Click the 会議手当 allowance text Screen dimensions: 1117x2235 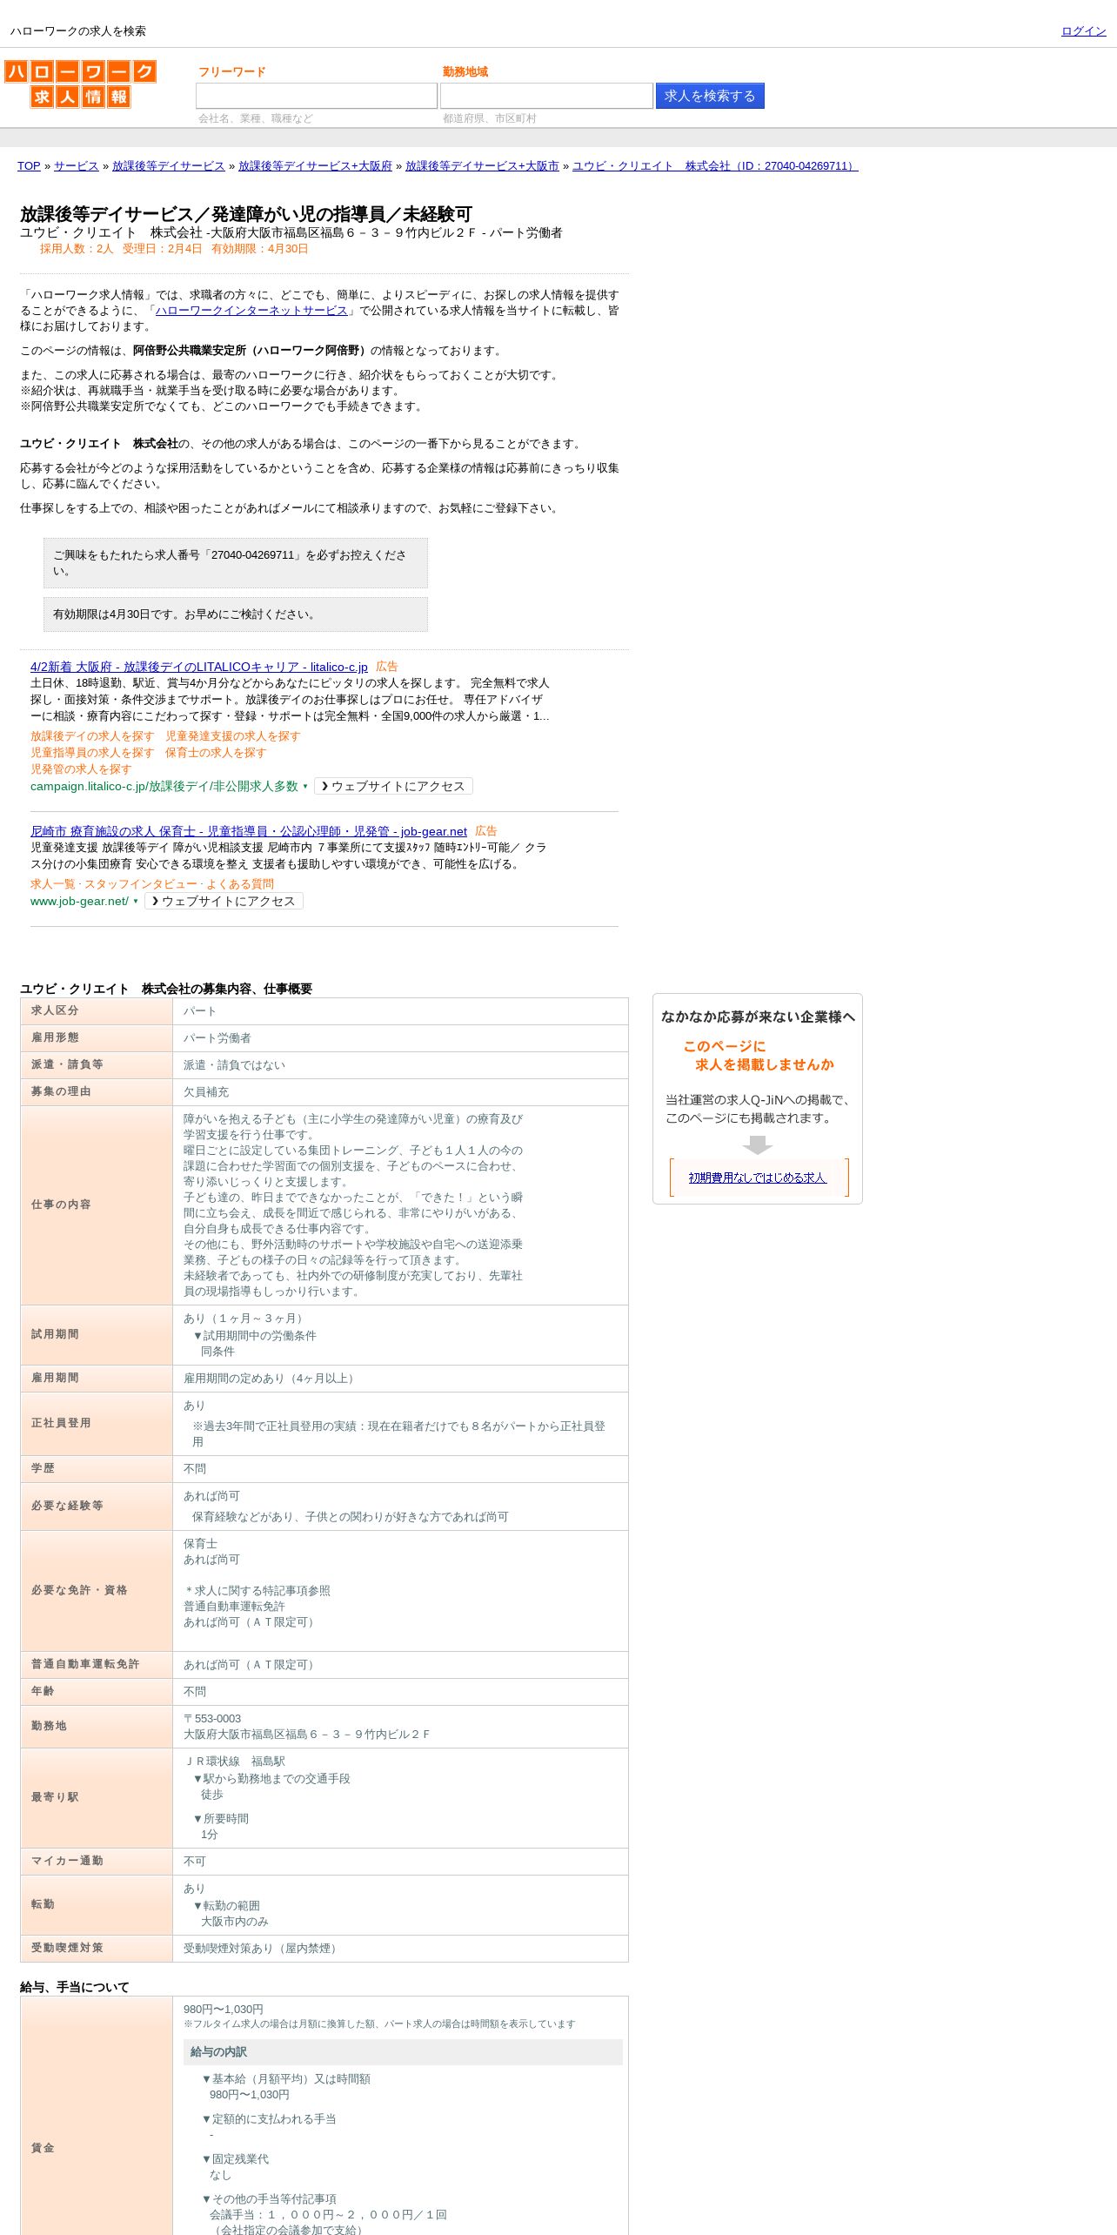[x=328, y=2215]
